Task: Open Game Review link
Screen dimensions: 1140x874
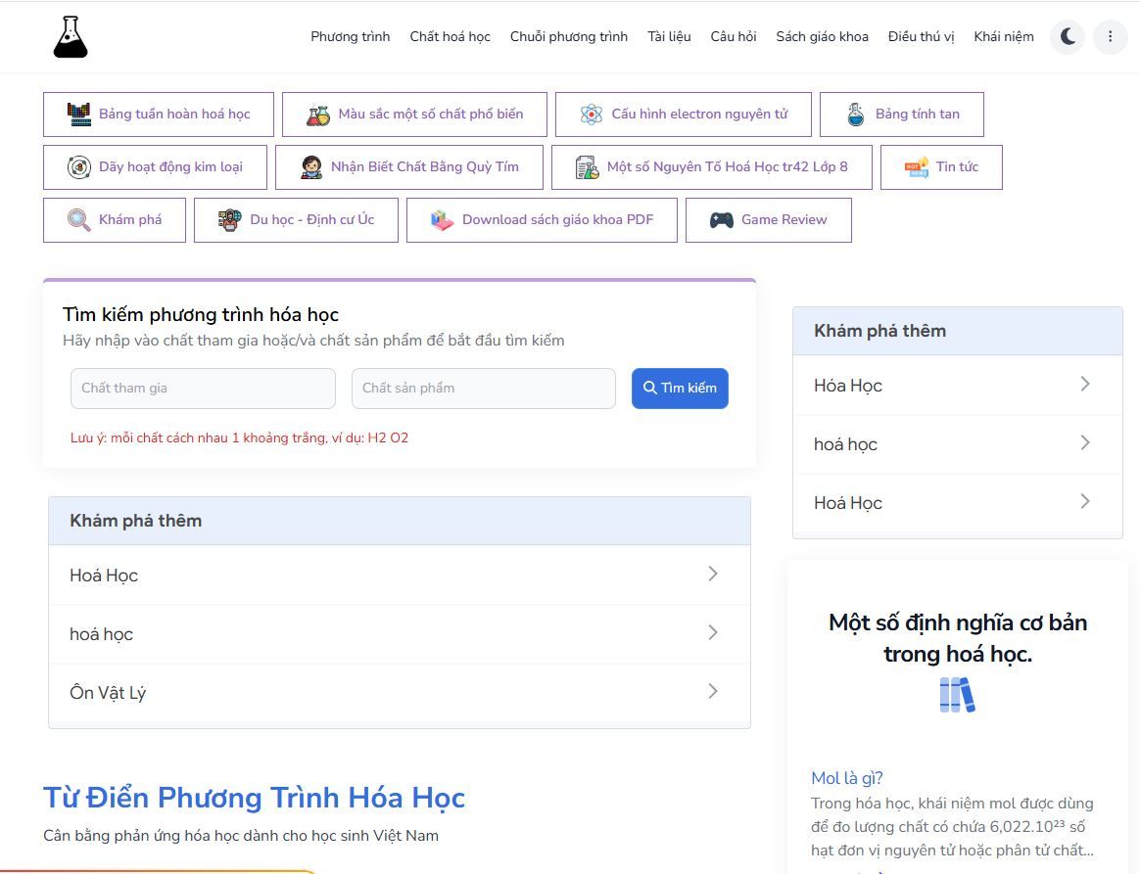Action: point(769,220)
